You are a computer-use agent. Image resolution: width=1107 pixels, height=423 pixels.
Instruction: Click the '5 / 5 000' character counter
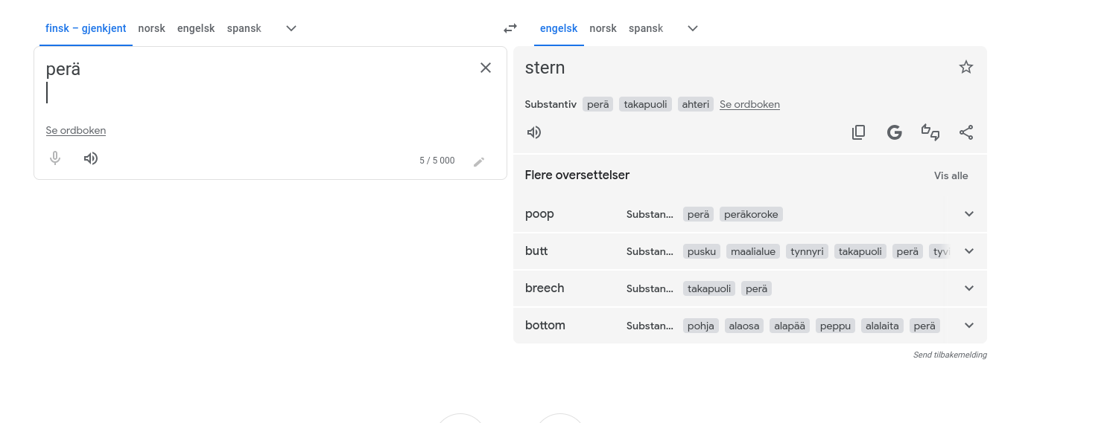pyautogui.click(x=437, y=161)
